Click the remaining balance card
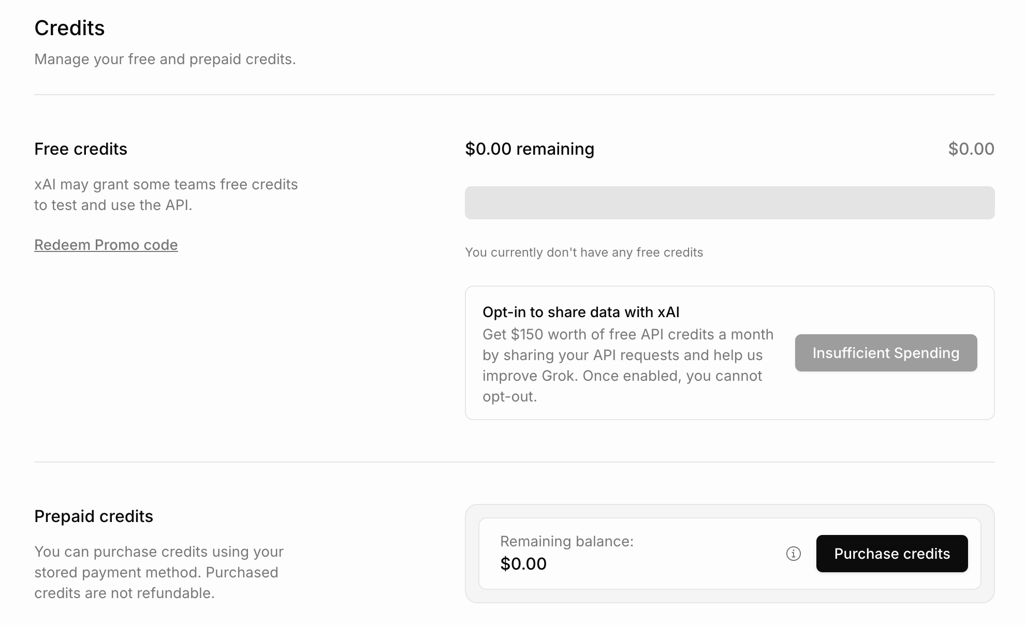The width and height of the screenshot is (1025, 625). click(x=729, y=554)
